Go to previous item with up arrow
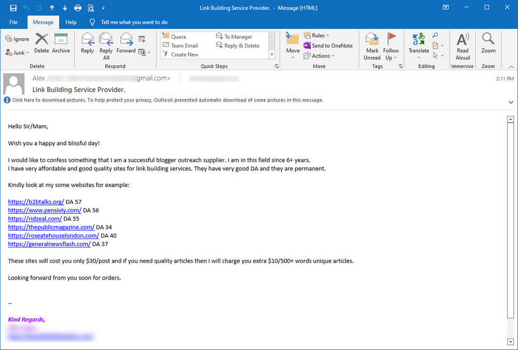 52,8
